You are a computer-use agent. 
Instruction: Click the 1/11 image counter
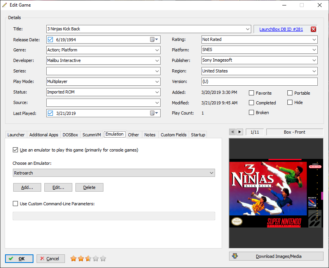coord(255,132)
